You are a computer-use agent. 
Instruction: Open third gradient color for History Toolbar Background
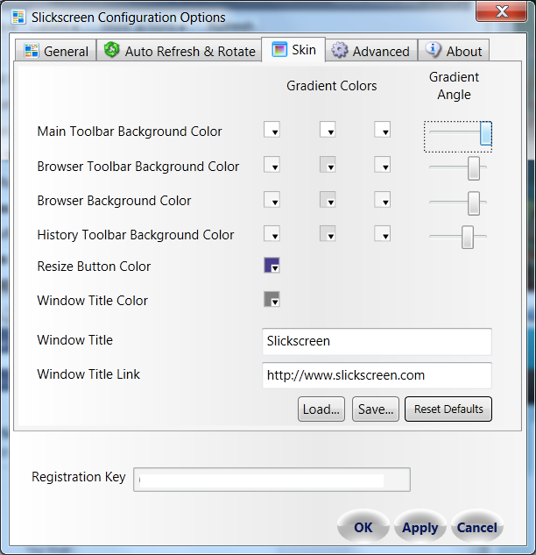pos(382,233)
